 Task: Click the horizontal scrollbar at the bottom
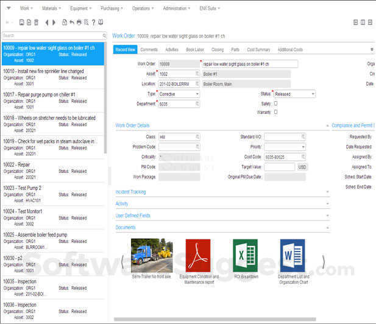point(215,319)
